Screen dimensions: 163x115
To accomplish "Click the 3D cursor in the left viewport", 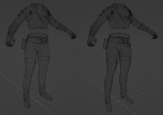I will click(37, 101).
